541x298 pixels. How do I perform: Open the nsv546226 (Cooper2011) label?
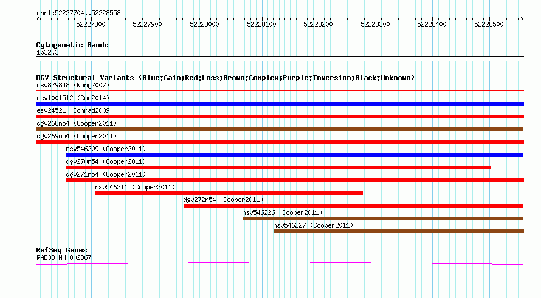[x=282, y=212]
